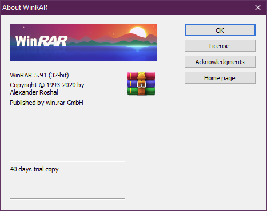Show the Acknowledgments dialog
The width and height of the screenshot is (267, 211).
click(x=220, y=62)
